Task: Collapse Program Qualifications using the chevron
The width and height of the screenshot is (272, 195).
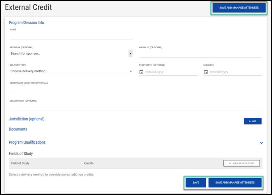Action: [x=261, y=143]
